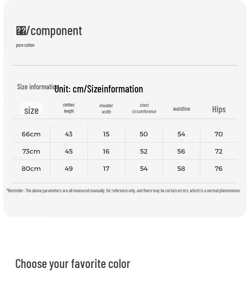250x291 pixels.
Task: Click hips value 70 for 66cm
Action: pyautogui.click(x=219, y=134)
